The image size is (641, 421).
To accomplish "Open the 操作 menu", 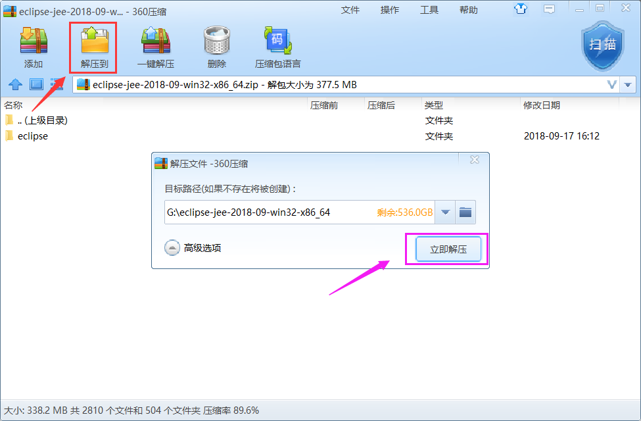I will point(390,10).
